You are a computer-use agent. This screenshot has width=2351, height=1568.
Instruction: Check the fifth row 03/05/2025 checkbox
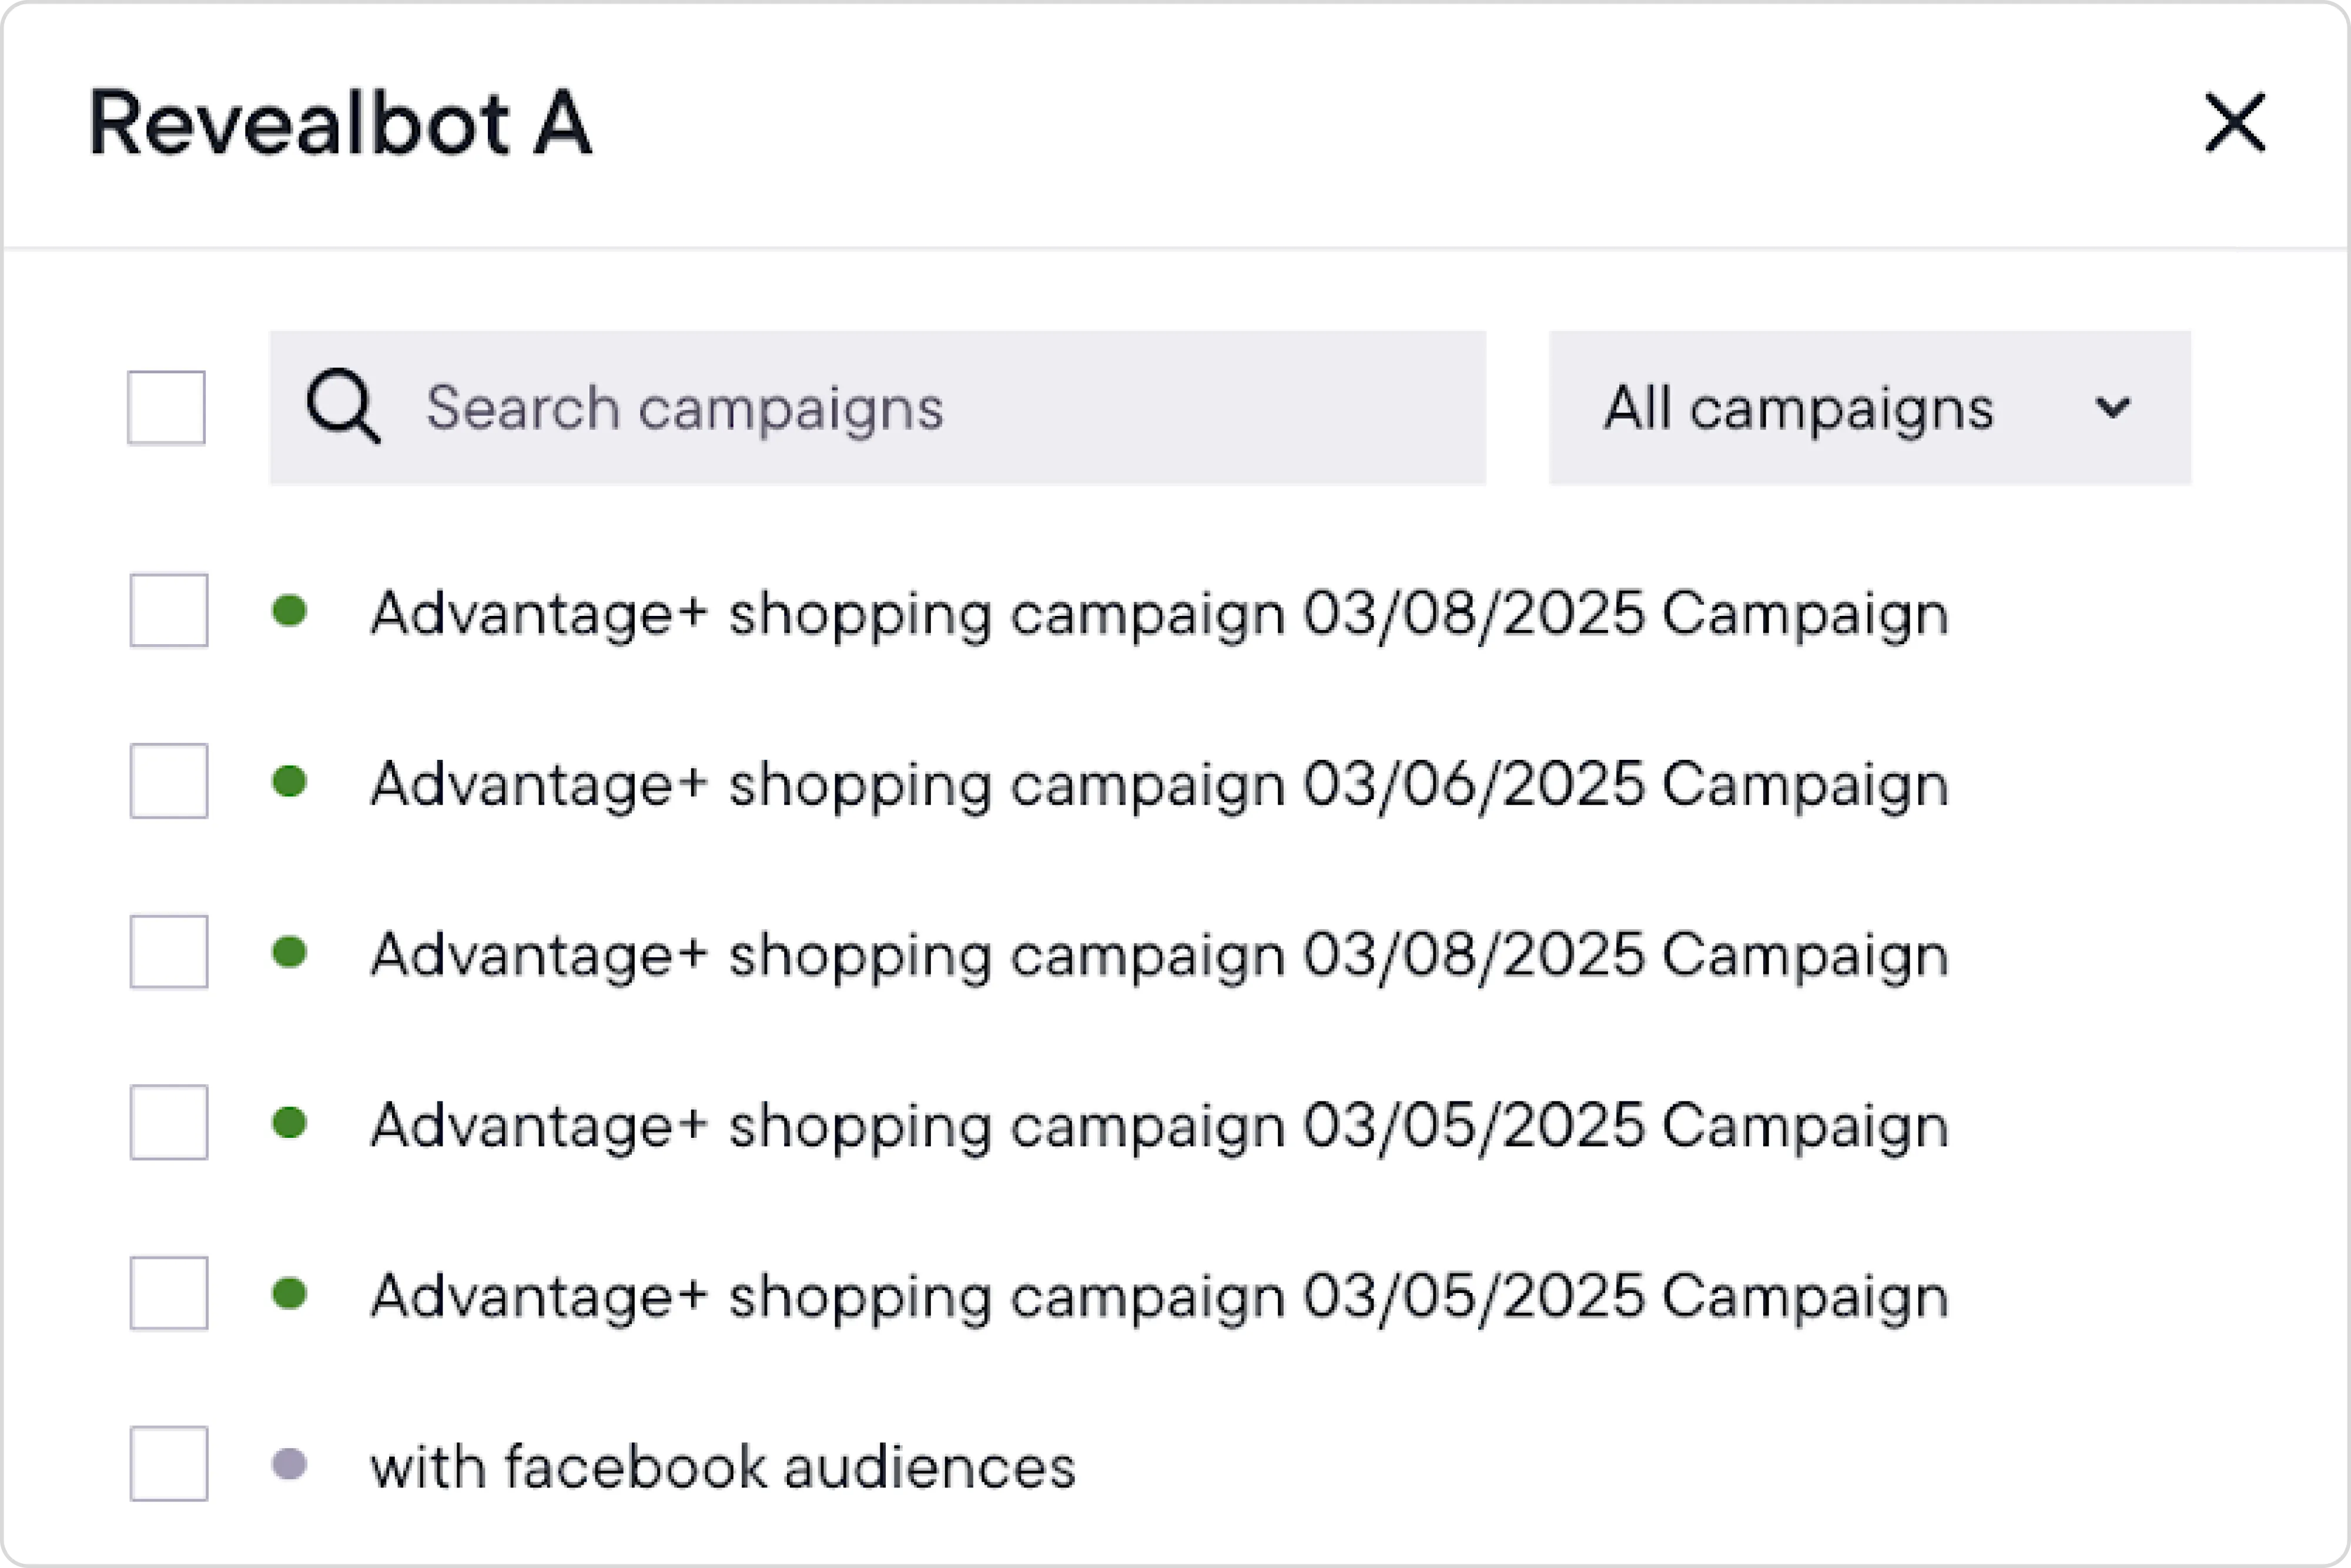point(168,1294)
